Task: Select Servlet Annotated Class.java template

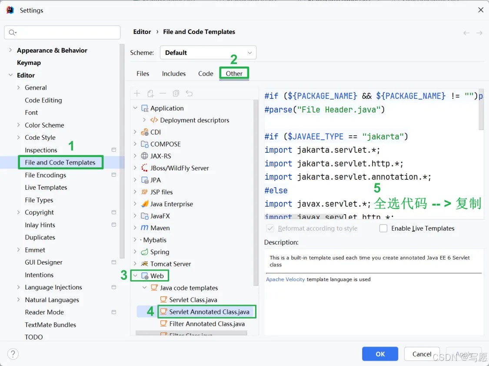Action: point(209,312)
